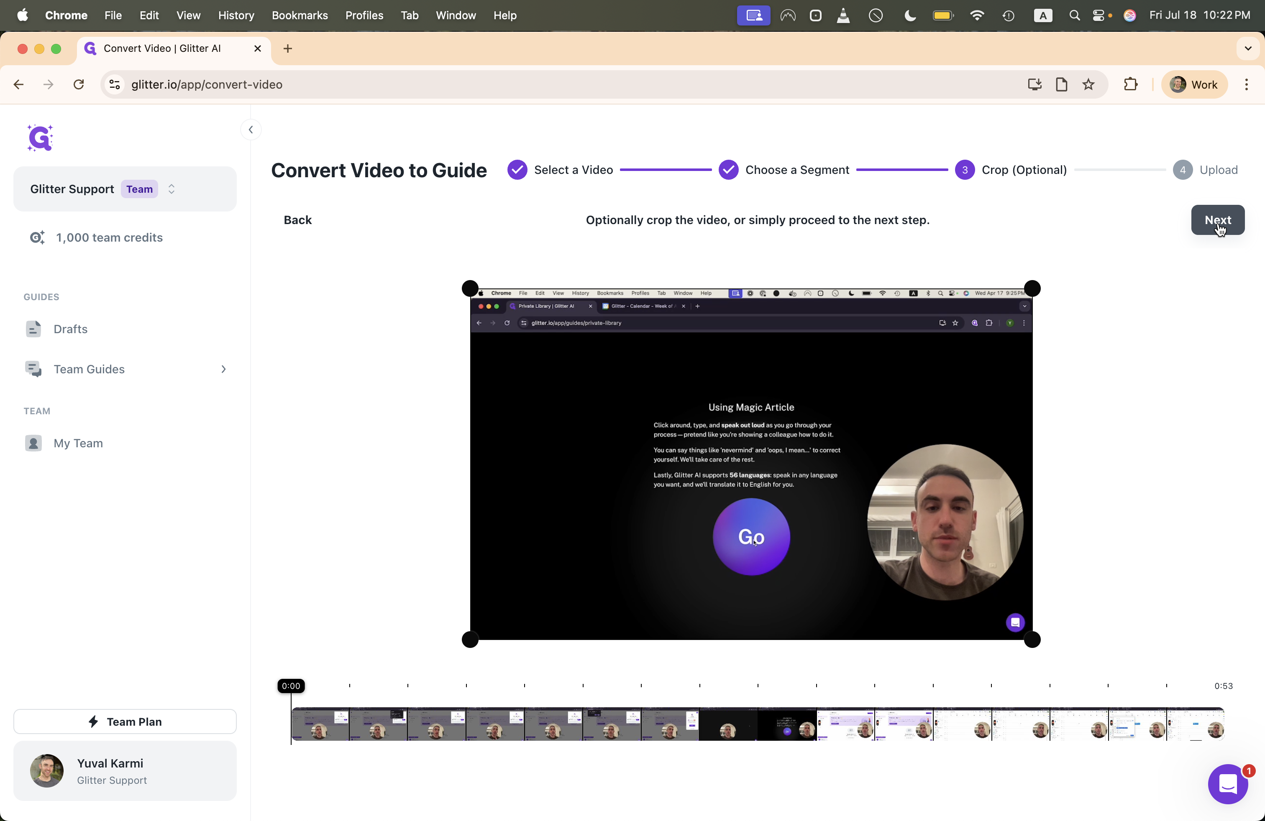Open the History menu
The image size is (1265, 821).
pyautogui.click(x=236, y=15)
